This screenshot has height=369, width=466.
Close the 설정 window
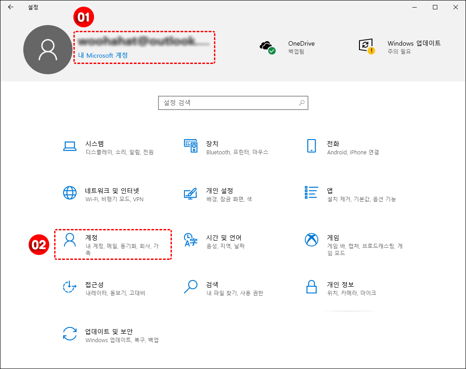(456, 7)
